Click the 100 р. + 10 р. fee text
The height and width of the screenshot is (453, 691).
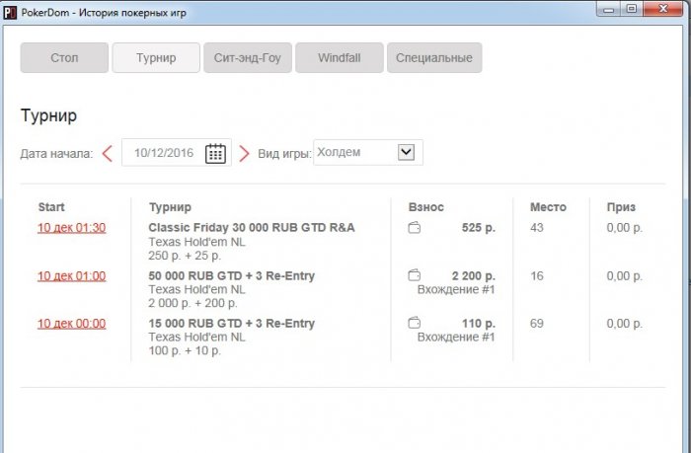(185, 350)
